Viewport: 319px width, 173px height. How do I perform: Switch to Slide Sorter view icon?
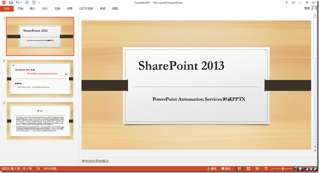tap(248, 168)
